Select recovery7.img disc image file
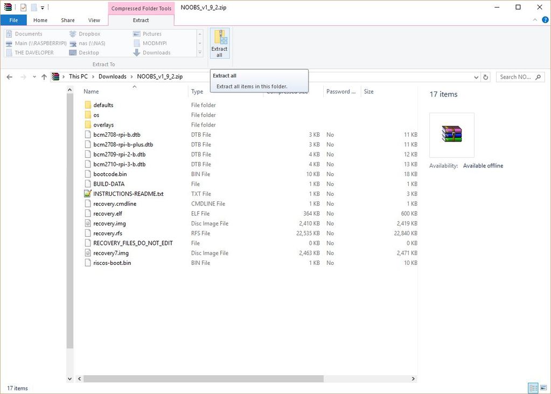This screenshot has height=394, width=551. 107,253
